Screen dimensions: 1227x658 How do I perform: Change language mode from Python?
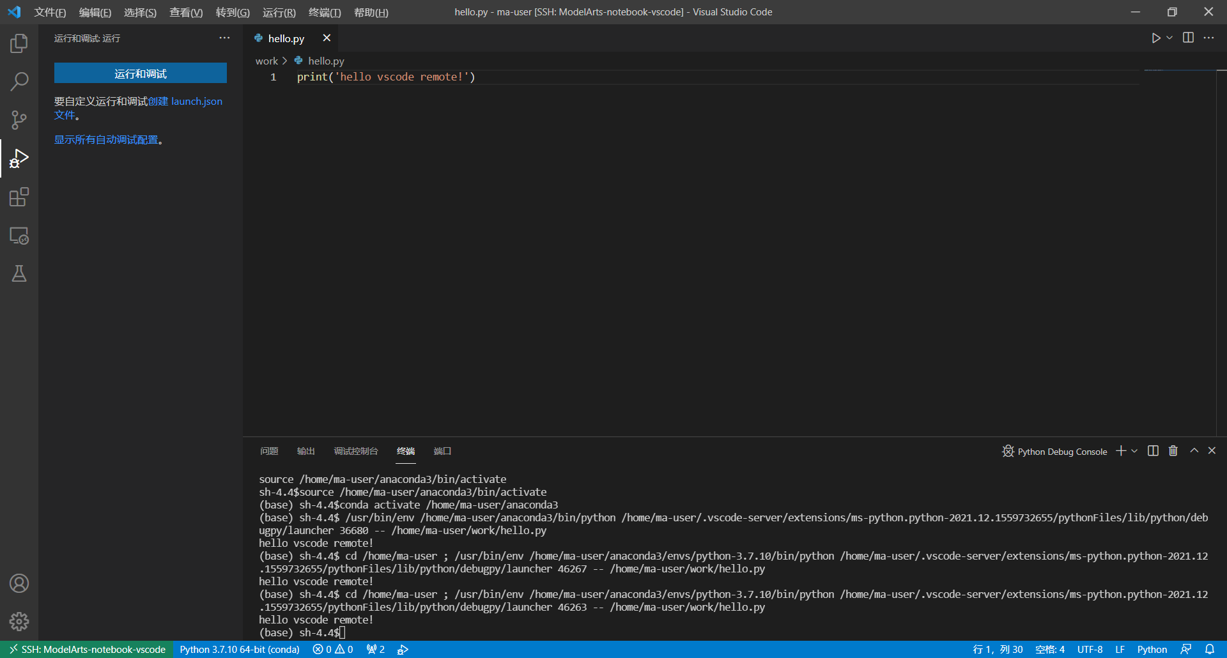pyautogui.click(x=1152, y=650)
